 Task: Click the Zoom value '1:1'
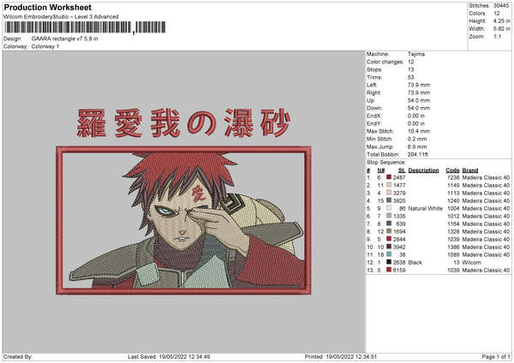click(497, 36)
